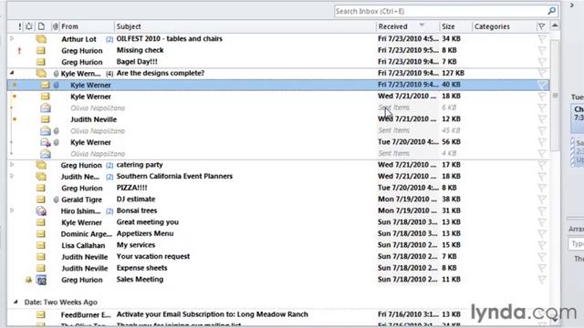The width and height of the screenshot is (584, 328).
Task: Flag the catering party conversation
Action: pos(542,165)
